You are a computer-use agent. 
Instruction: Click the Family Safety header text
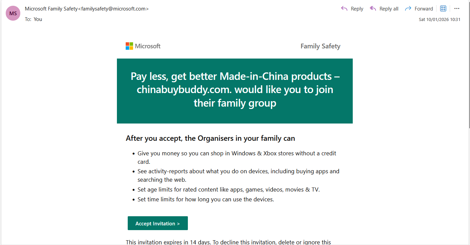[320, 46]
